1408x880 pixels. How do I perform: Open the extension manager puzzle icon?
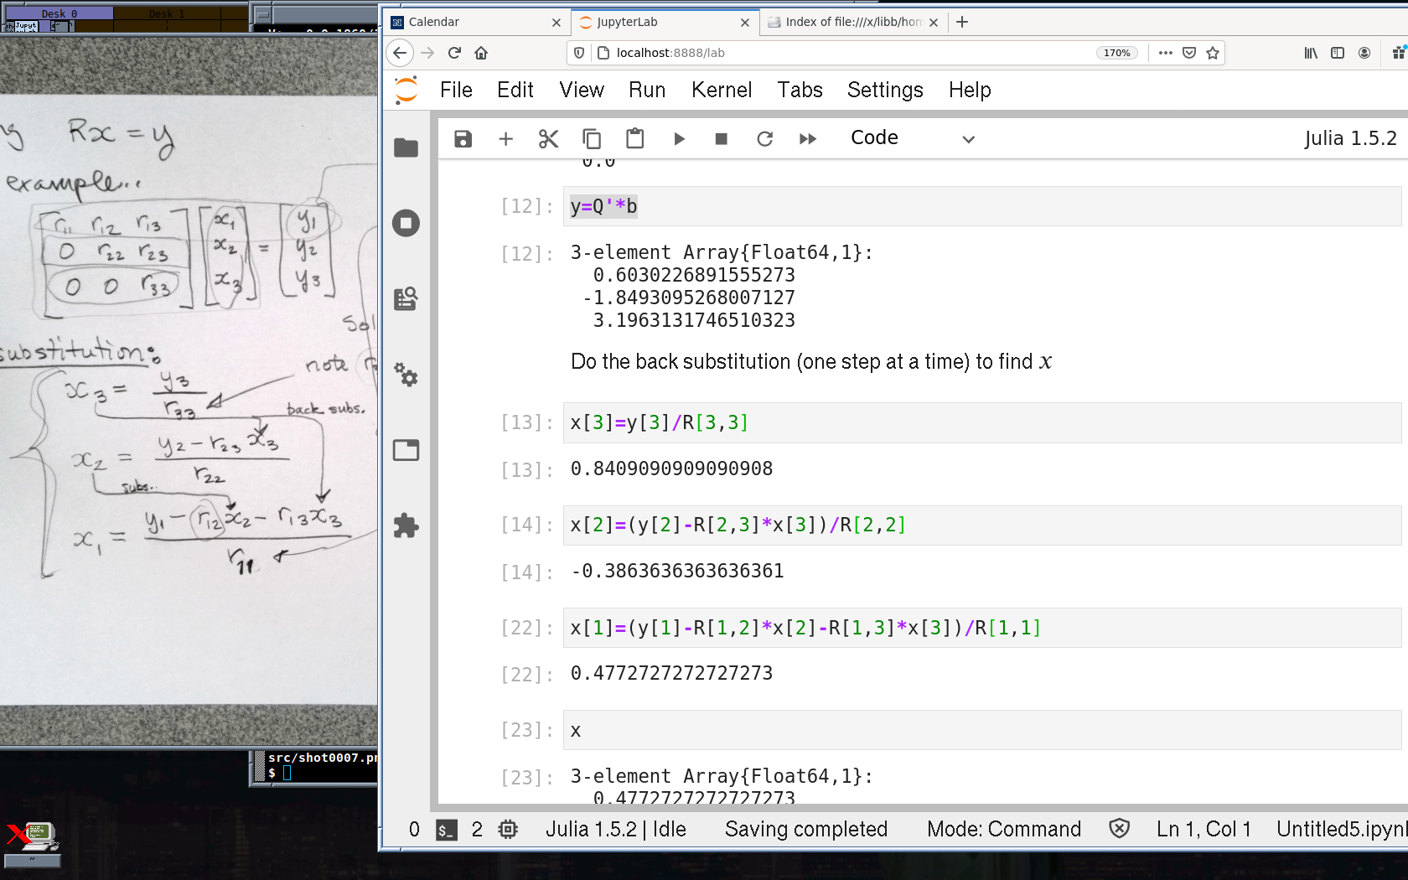(406, 525)
